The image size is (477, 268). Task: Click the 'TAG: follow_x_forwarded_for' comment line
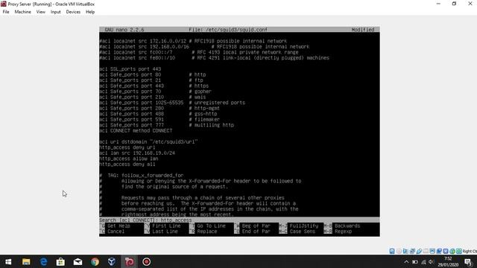point(142,176)
